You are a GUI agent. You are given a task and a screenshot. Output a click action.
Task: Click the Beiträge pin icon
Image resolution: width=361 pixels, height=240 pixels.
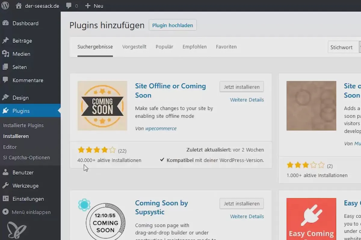tap(5, 41)
